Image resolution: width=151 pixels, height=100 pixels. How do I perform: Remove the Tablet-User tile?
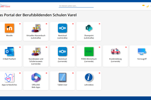[x=73, y=73]
